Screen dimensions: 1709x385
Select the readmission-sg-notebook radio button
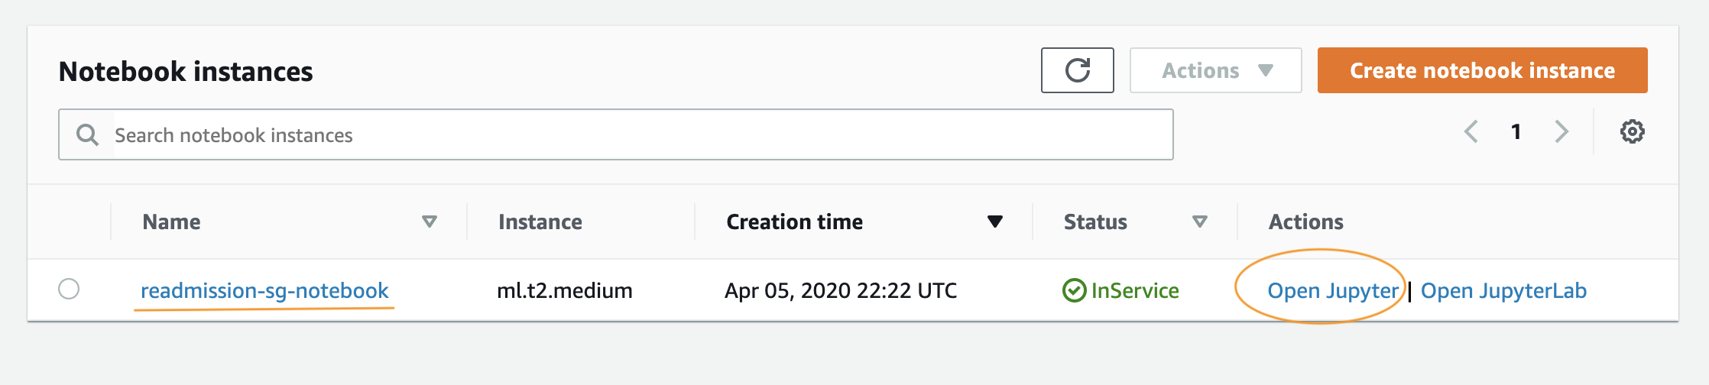click(x=69, y=289)
